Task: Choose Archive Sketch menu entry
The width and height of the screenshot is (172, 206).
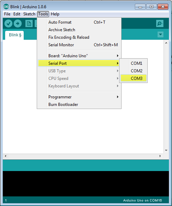Action: pyautogui.click(x=79, y=30)
